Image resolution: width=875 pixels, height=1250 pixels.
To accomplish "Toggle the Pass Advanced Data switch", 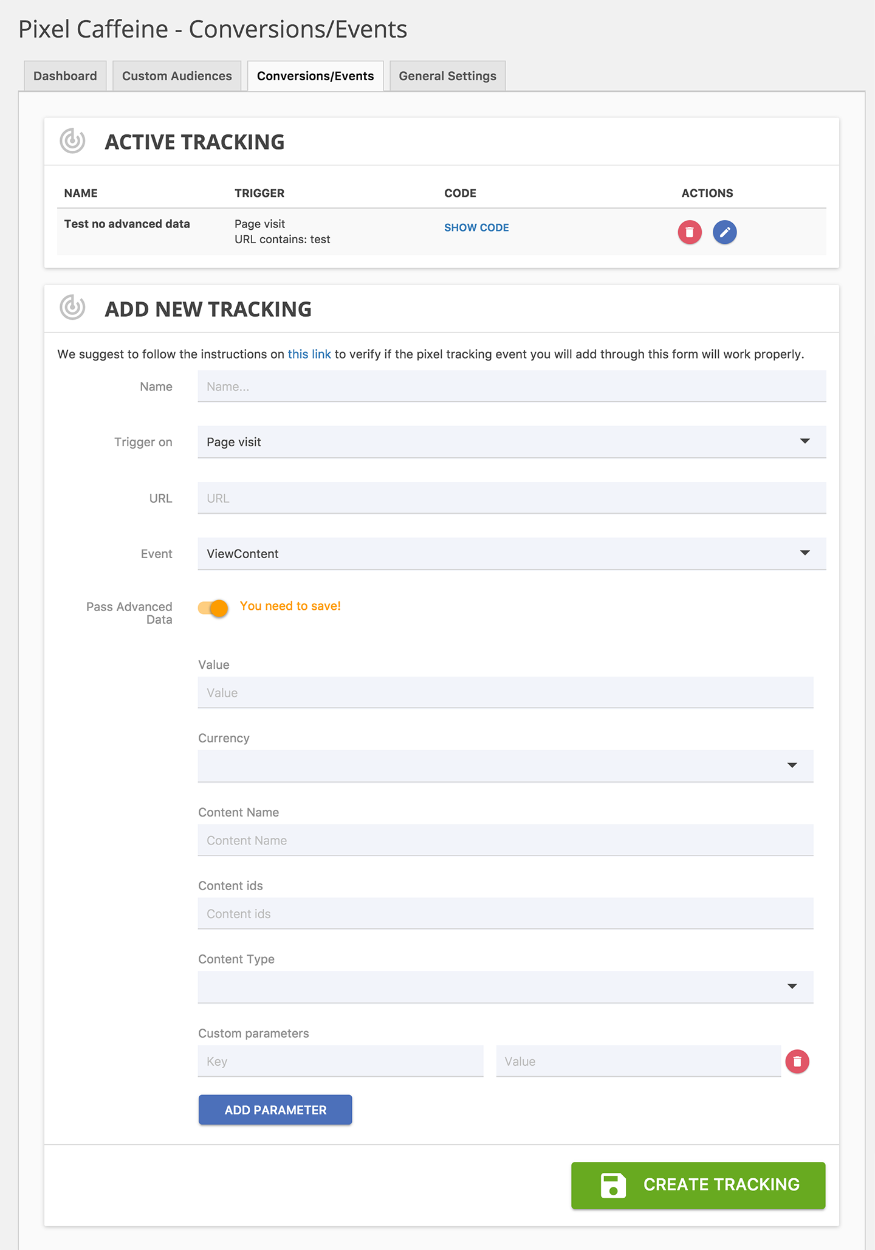I will click(213, 608).
